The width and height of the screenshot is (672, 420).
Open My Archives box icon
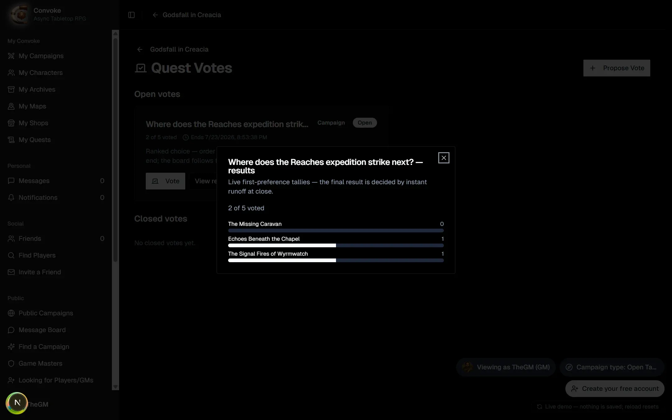pyautogui.click(x=11, y=89)
